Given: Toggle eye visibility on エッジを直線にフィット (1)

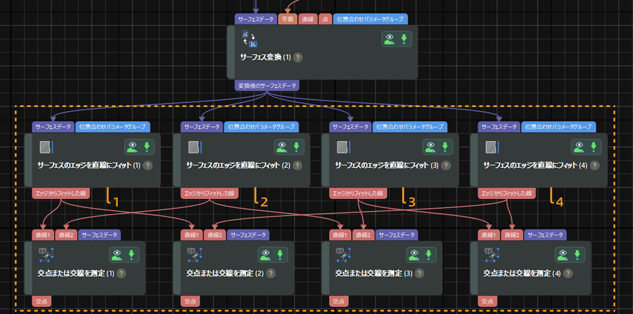Looking at the screenshot, I should [x=132, y=147].
